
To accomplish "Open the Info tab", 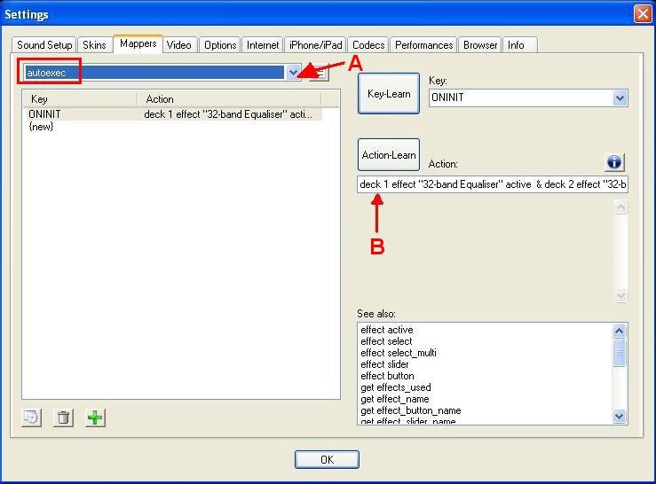I will click(519, 44).
